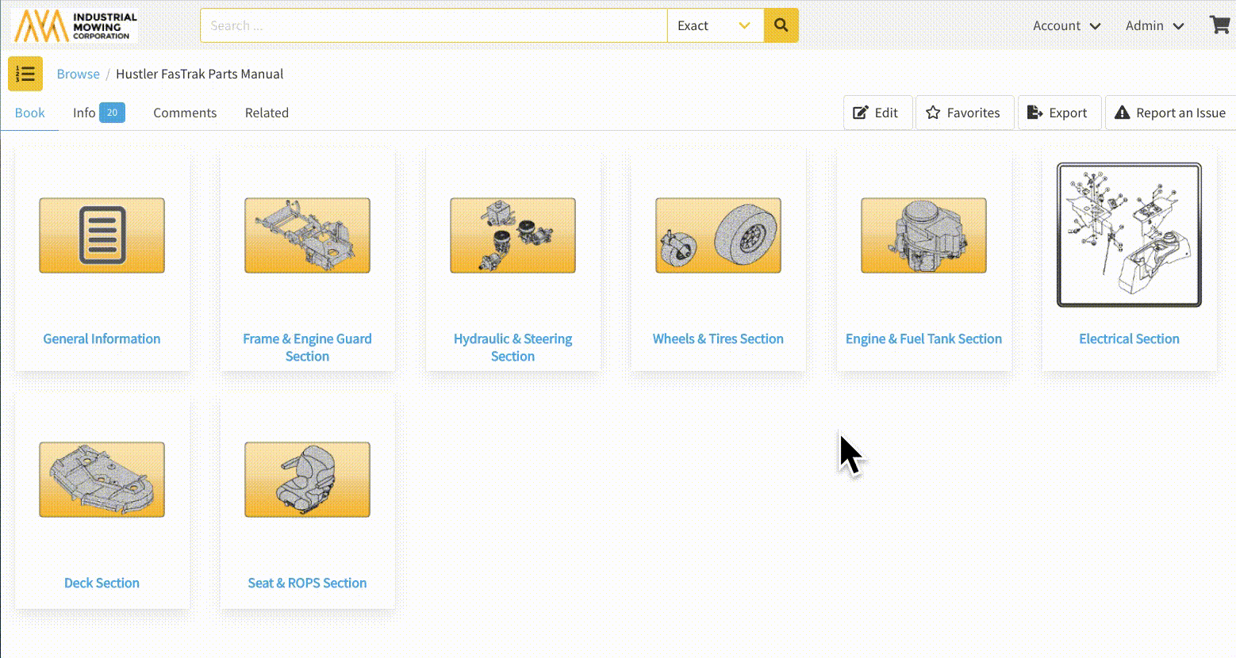The image size is (1236, 658).
Task: Click the Industrial Mowing Corporation logo
Action: (x=76, y=25)
